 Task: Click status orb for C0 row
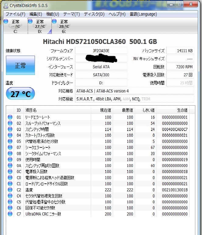[x=10, y=178]
